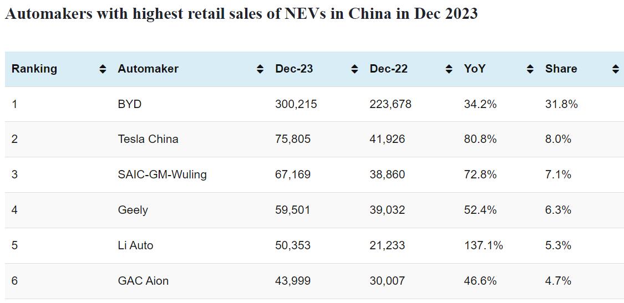The height and width of the screenshot is (303, 624).
Task: Click the SAIC-GM-Wuling row name
Action: pyautogui.click(x=162, y=174)
